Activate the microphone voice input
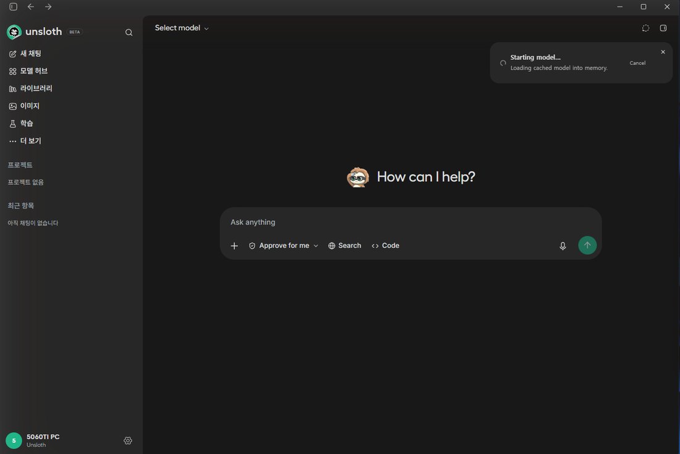The height and width of the screenshot is (454, 680). point(563,246)
